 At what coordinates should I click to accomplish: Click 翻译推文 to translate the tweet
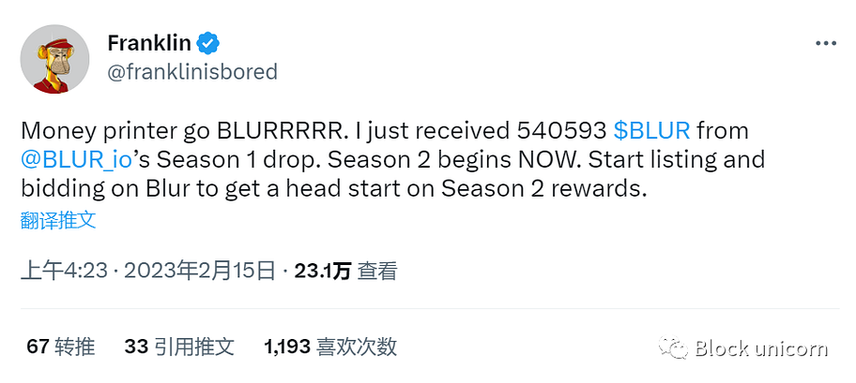pos(58,219)
